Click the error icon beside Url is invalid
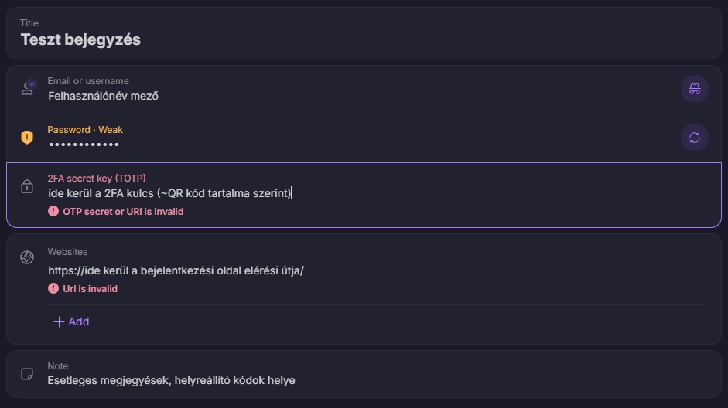This screenshot has height=408, width=728. 53,288
